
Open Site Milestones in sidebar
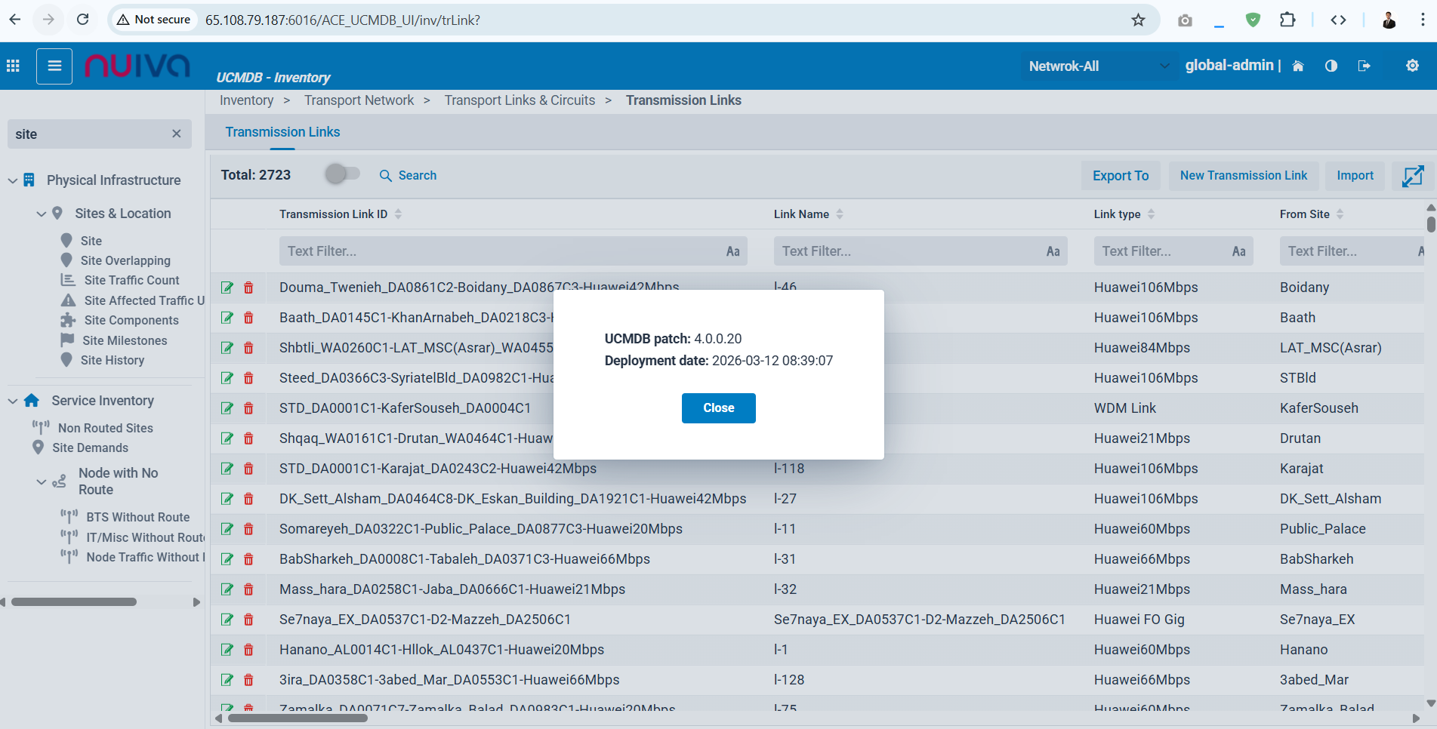click(125, 341)
